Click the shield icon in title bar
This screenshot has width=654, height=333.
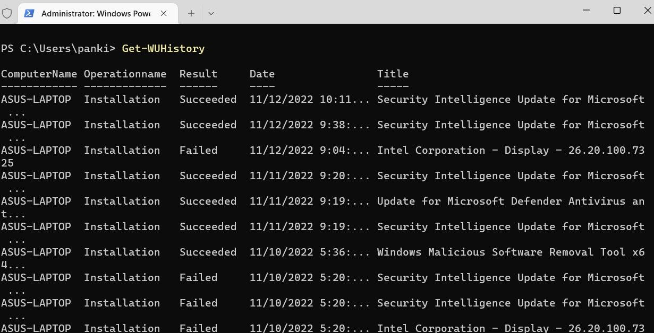[x=7, y=13]
